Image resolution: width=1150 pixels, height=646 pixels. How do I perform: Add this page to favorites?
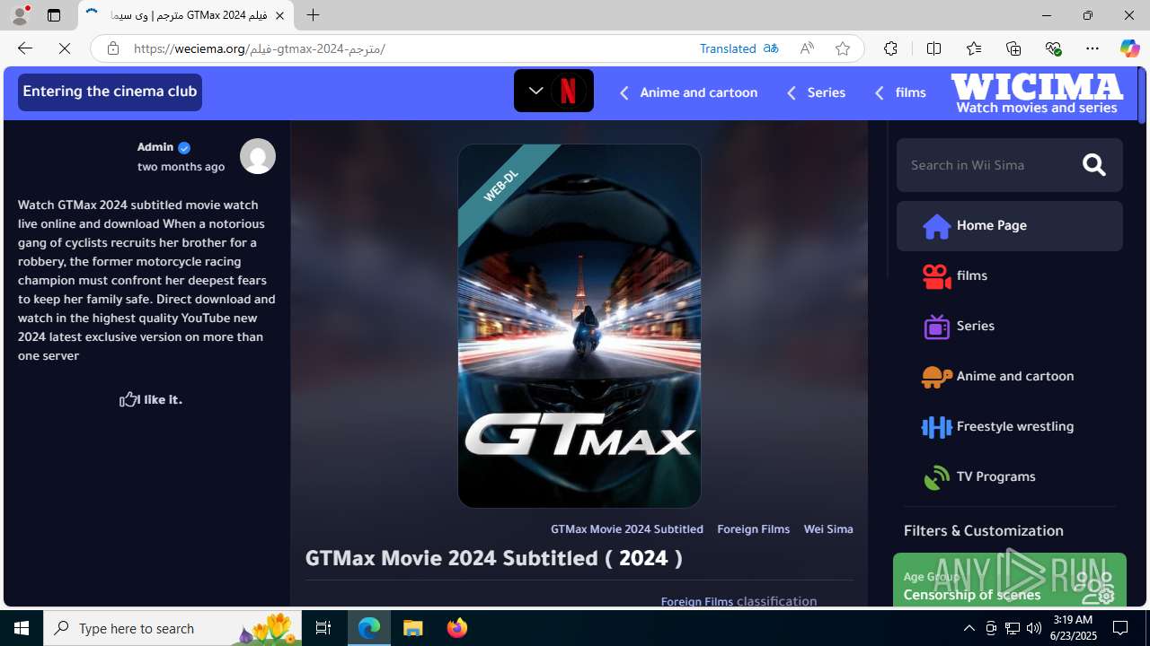pyautogui.click(x=842, y=48)
